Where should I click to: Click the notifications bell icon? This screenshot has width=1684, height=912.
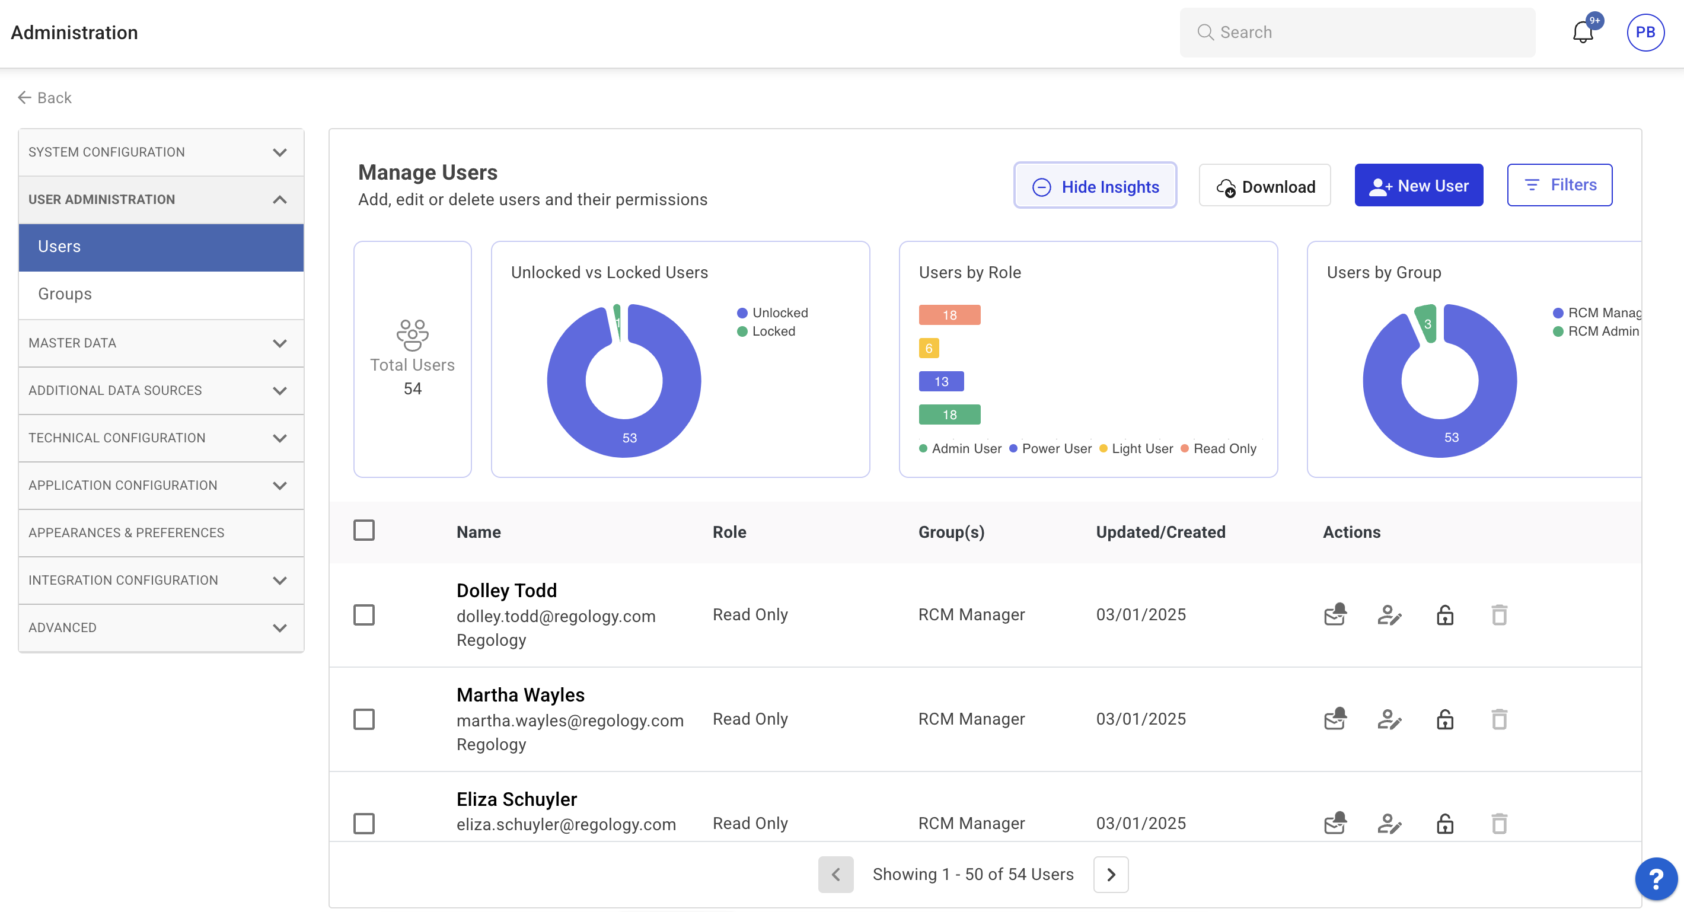pos(1582,32)
